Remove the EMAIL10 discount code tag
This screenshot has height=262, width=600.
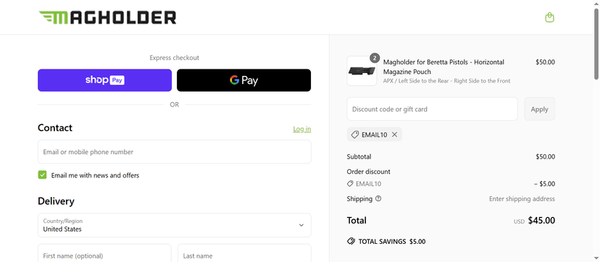click(394, 135)
